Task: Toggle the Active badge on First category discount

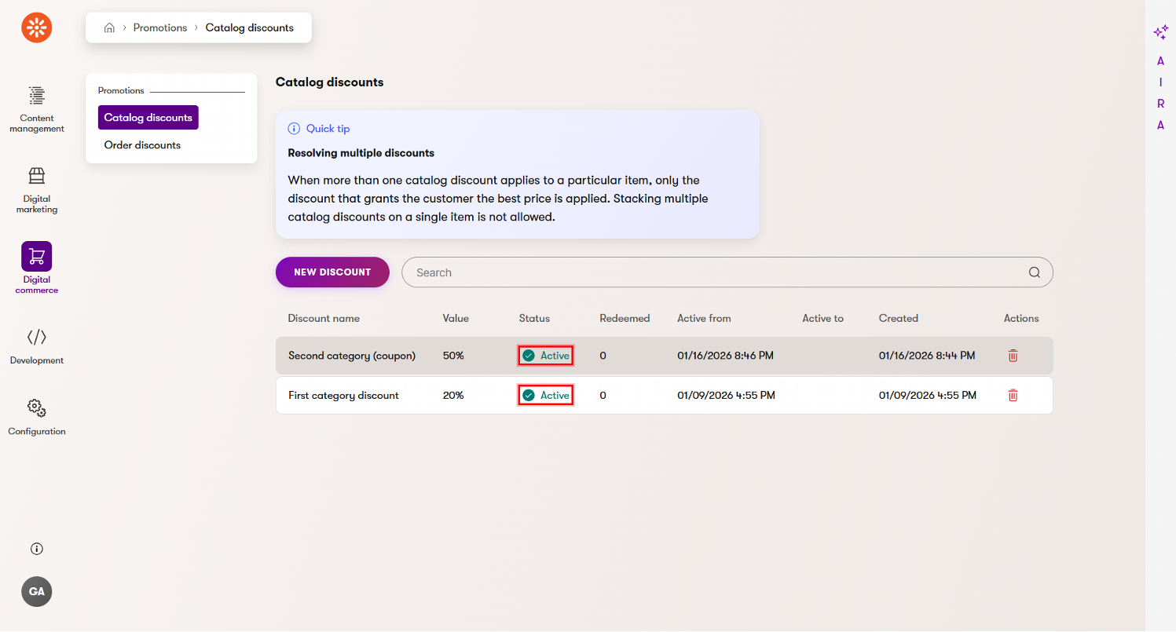Action: [545, 395]
